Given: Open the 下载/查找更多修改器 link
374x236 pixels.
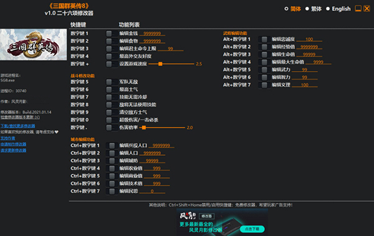Looking at the screenshot, I should tap(17, 126).
